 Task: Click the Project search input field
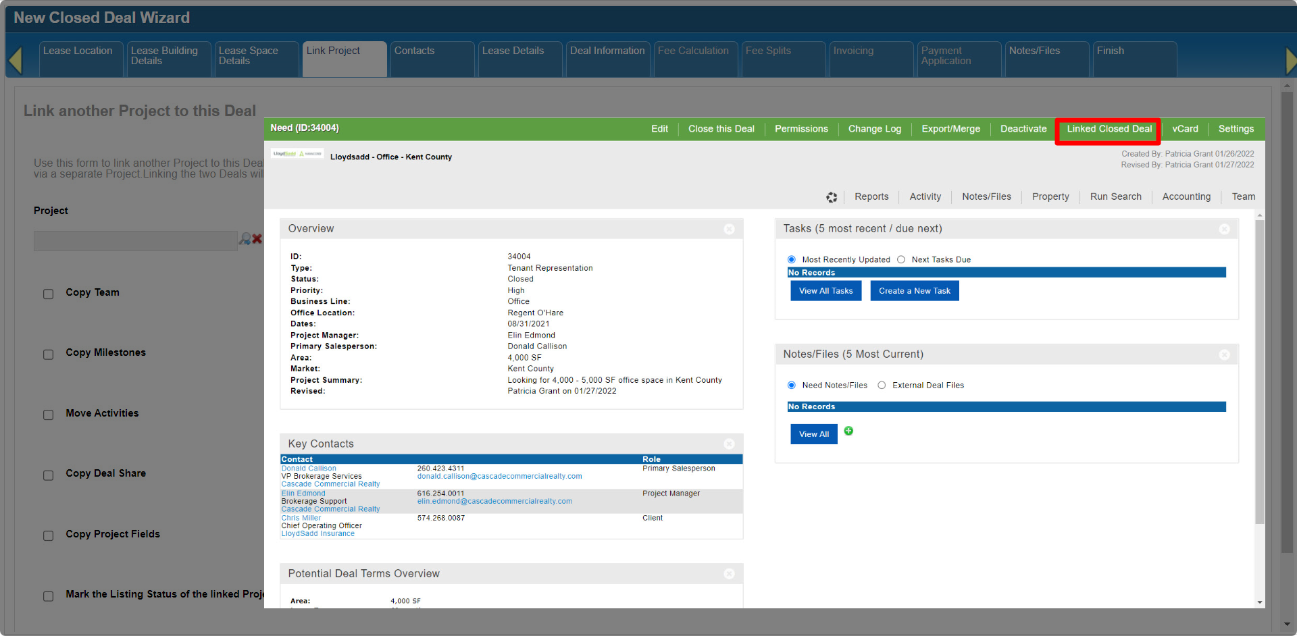(135, 241)
